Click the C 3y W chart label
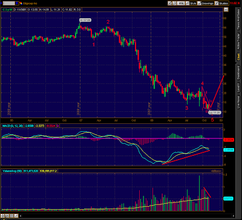Viewport: 242px width, 220px height. coord(7,10)
